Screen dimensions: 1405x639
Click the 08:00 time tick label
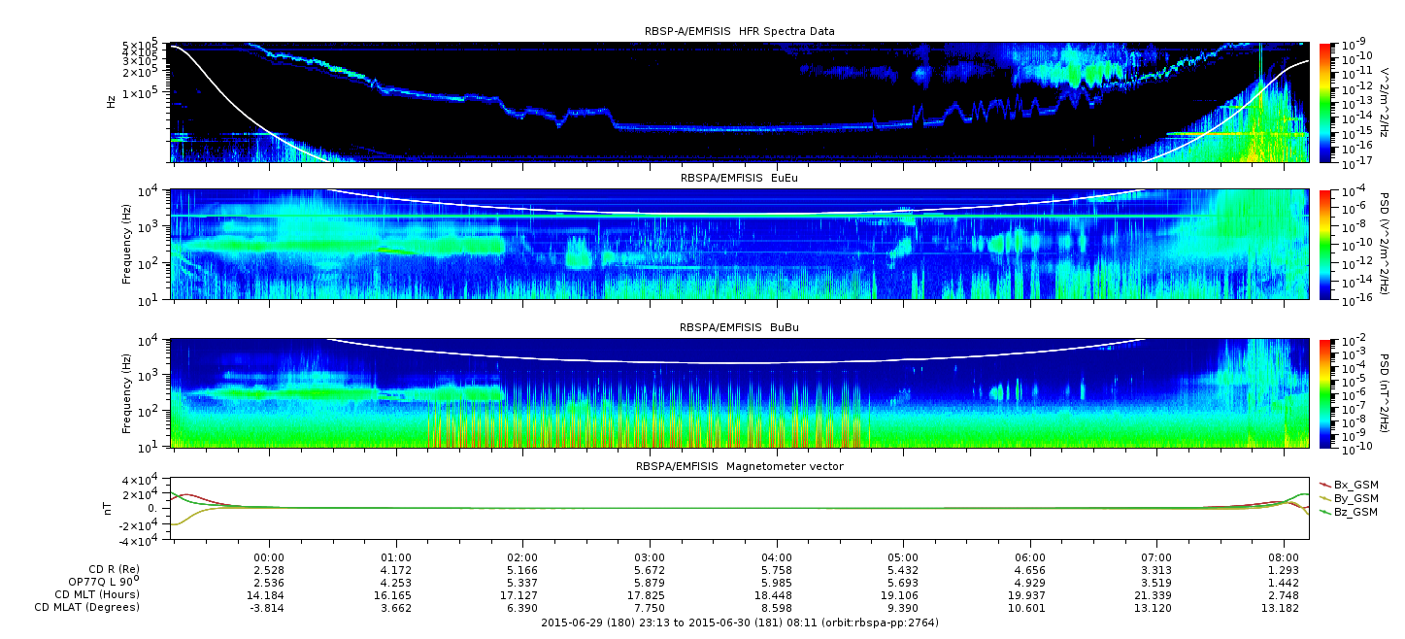[x=1284, y=556]
